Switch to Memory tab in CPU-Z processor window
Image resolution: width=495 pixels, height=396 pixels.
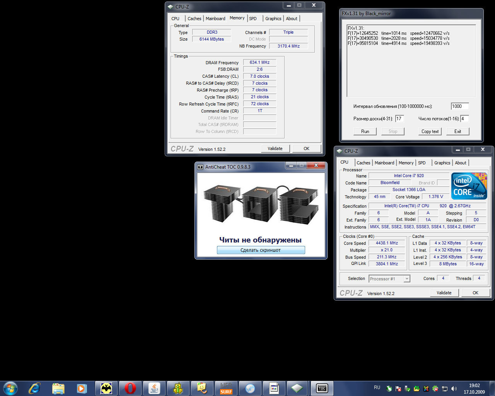tap(406, 163)
